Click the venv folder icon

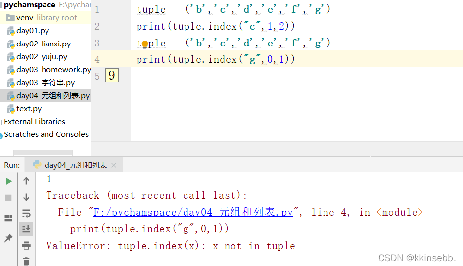point(10,18)
